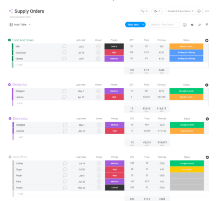Open the comment bubble for Paper
Screen dimensions: 218x201
[65, 175]
